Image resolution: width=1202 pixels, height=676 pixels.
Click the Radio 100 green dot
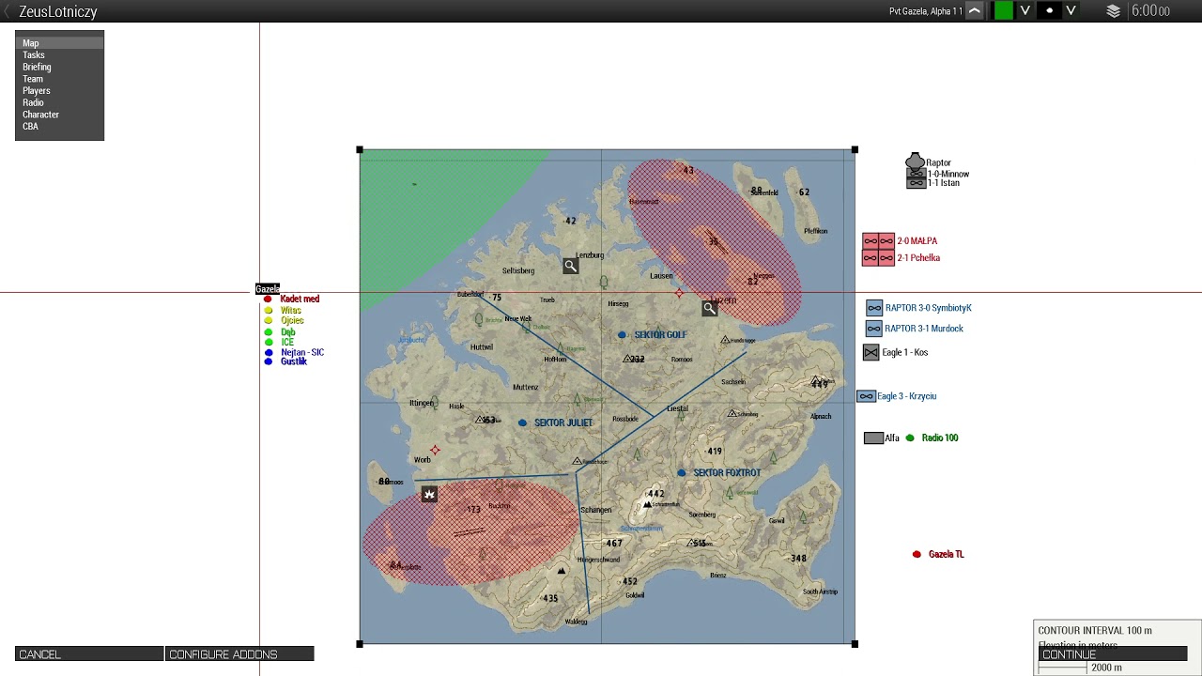(x=910, y=438)
